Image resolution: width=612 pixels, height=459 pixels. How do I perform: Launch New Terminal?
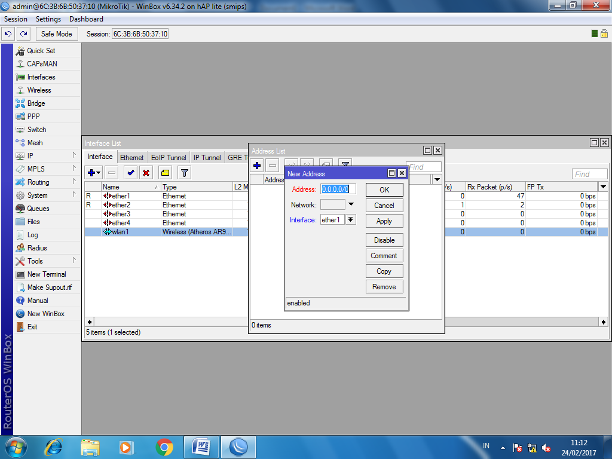(47, 274)
